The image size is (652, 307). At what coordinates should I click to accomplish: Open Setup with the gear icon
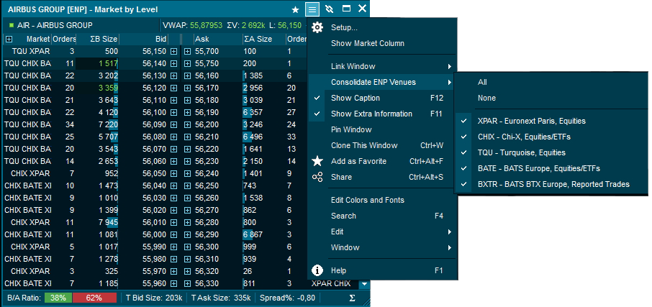pos(317,27)
